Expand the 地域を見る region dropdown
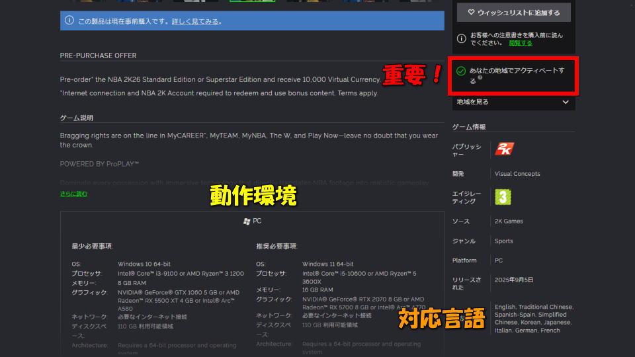 (513, 102)
